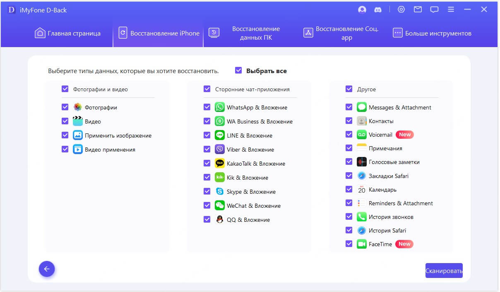Click the target settings icon in title bar

[x=401, y=9]
